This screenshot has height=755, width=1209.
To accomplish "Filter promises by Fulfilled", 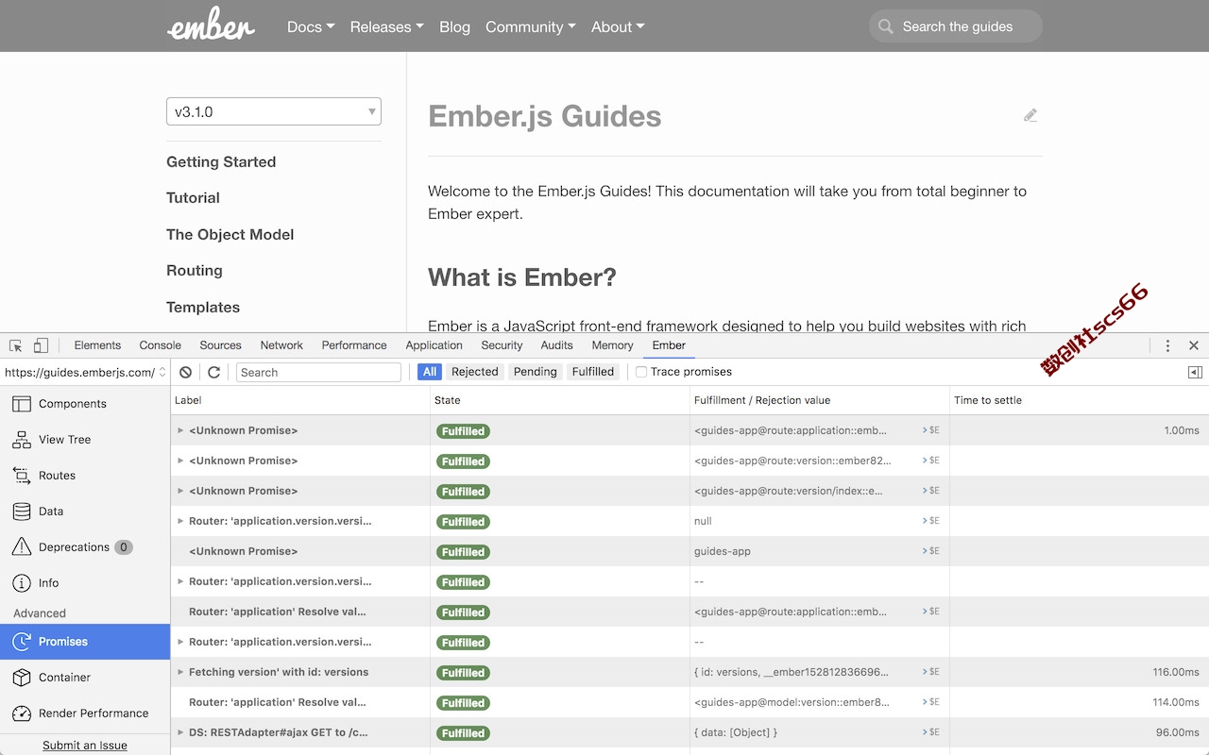I will (593, 372).
